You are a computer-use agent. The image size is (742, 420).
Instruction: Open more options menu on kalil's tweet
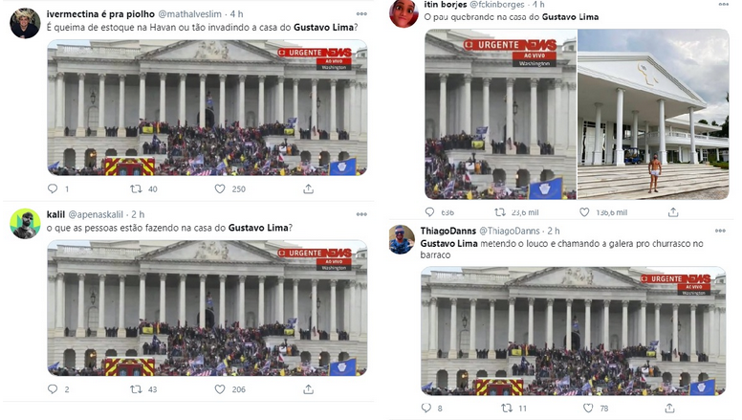(361, 214)
